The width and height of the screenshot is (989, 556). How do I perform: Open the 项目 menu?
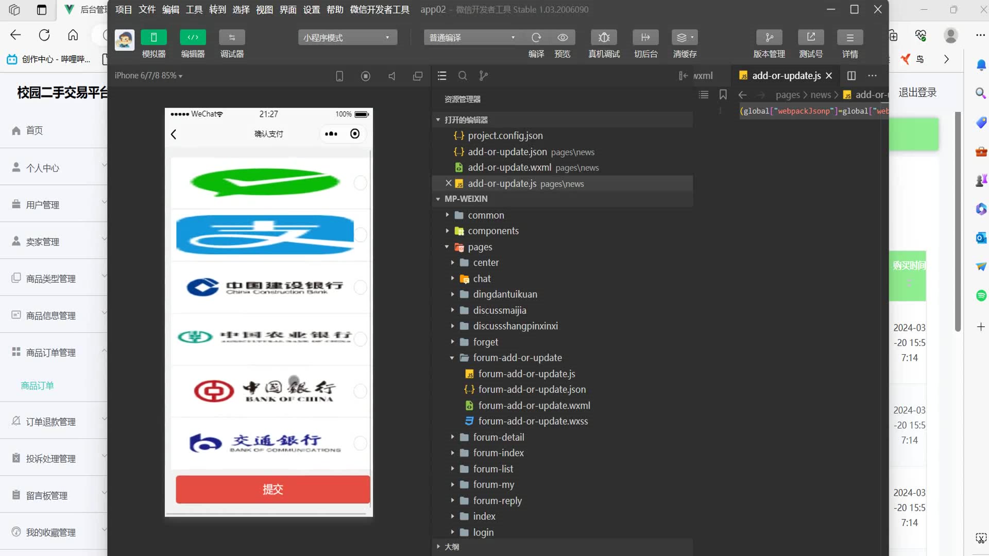pyautogui.click(x=124, y=10)
